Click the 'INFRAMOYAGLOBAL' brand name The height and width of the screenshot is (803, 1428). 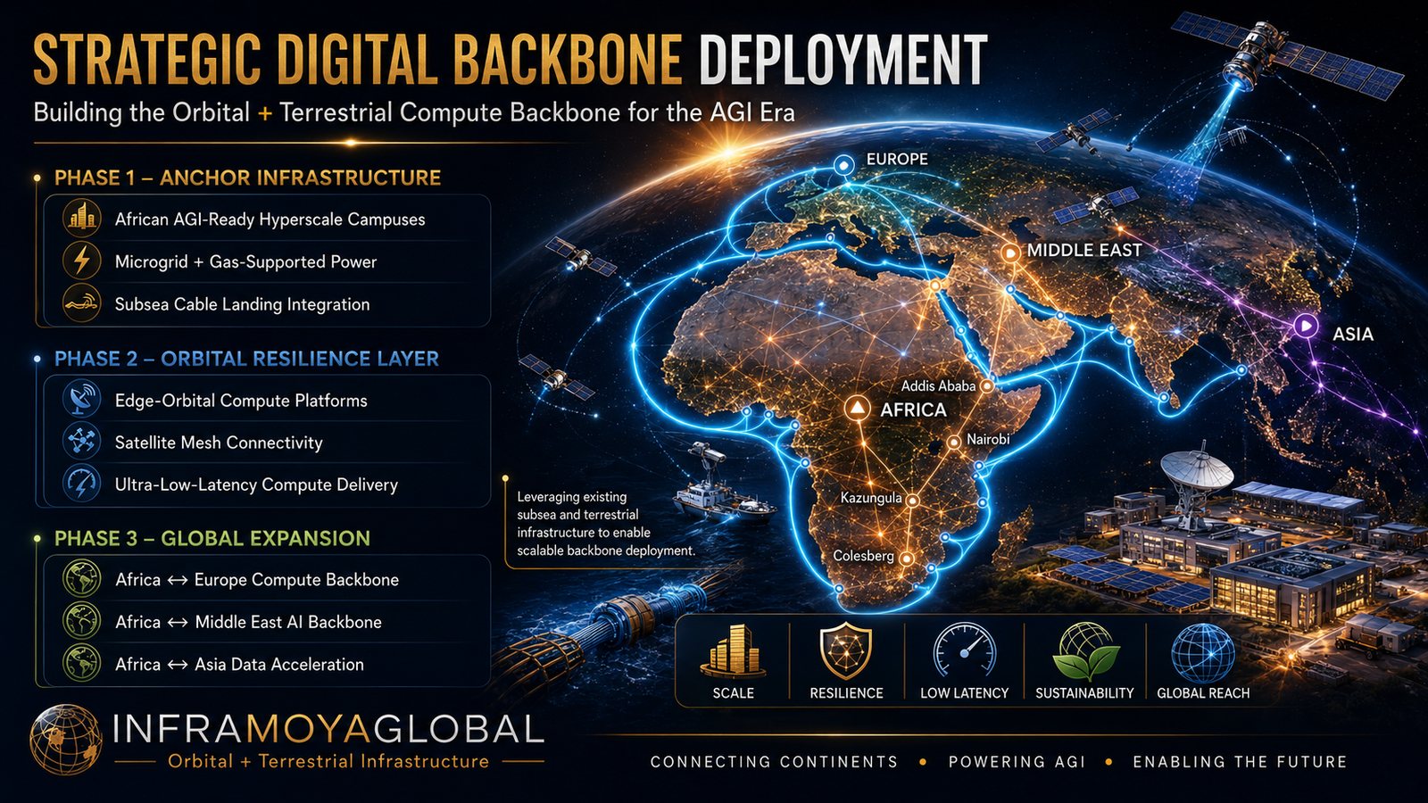328,730
